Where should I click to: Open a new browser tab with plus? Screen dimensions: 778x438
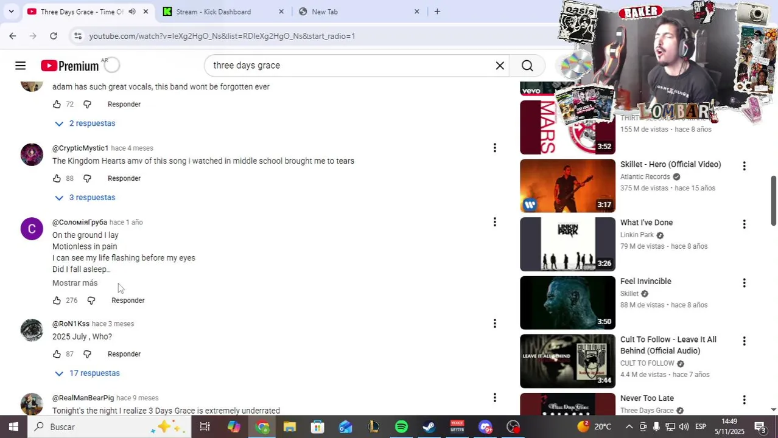pyautogui.click(x=437, y=12)
